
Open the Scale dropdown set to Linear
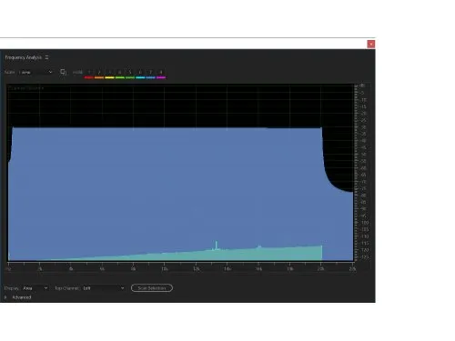(35, 72)
